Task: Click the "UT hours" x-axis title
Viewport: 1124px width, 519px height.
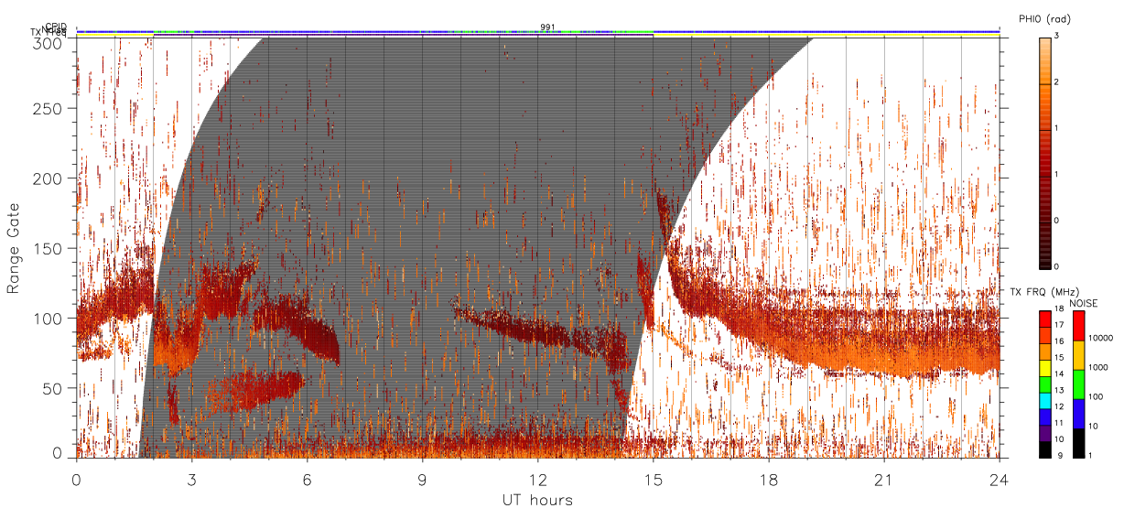Action: point(537,500)
